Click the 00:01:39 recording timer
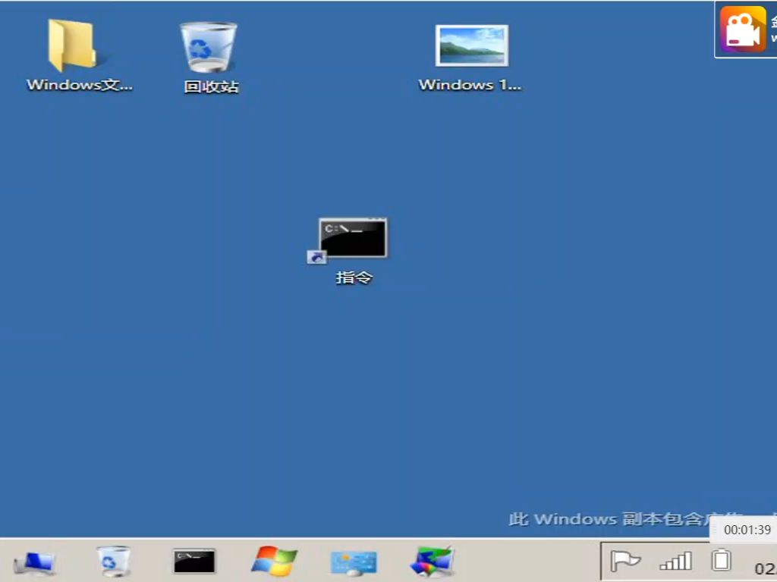 747,530
